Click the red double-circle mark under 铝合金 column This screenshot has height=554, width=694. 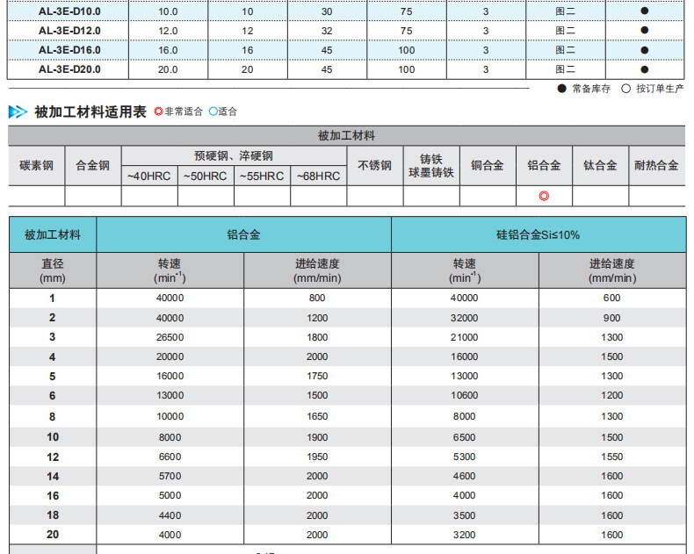point(544,196)
